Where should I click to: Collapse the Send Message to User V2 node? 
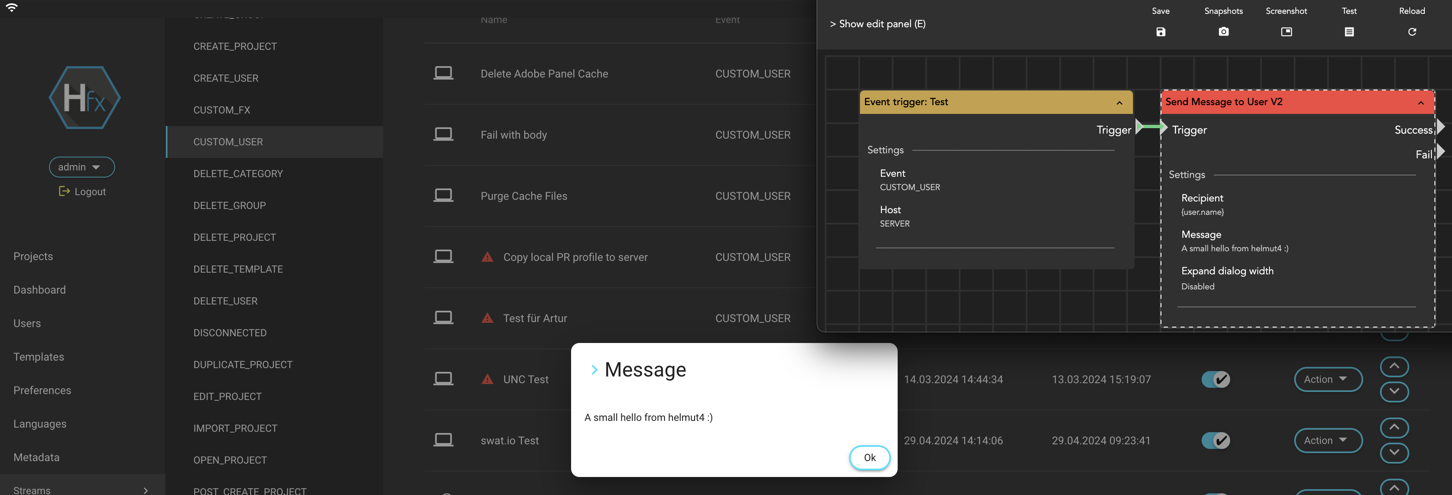tap(1421, 103)
